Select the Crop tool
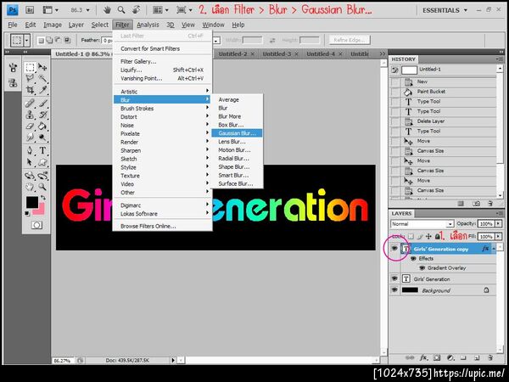Viewport: 509px width, 382px height. click(x=31, y=90)
